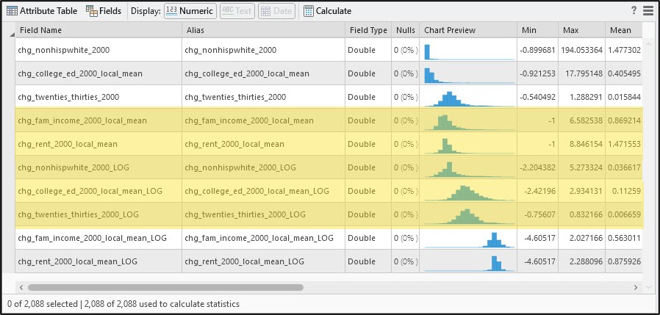Click the Max column header

(x=581, y=30)
